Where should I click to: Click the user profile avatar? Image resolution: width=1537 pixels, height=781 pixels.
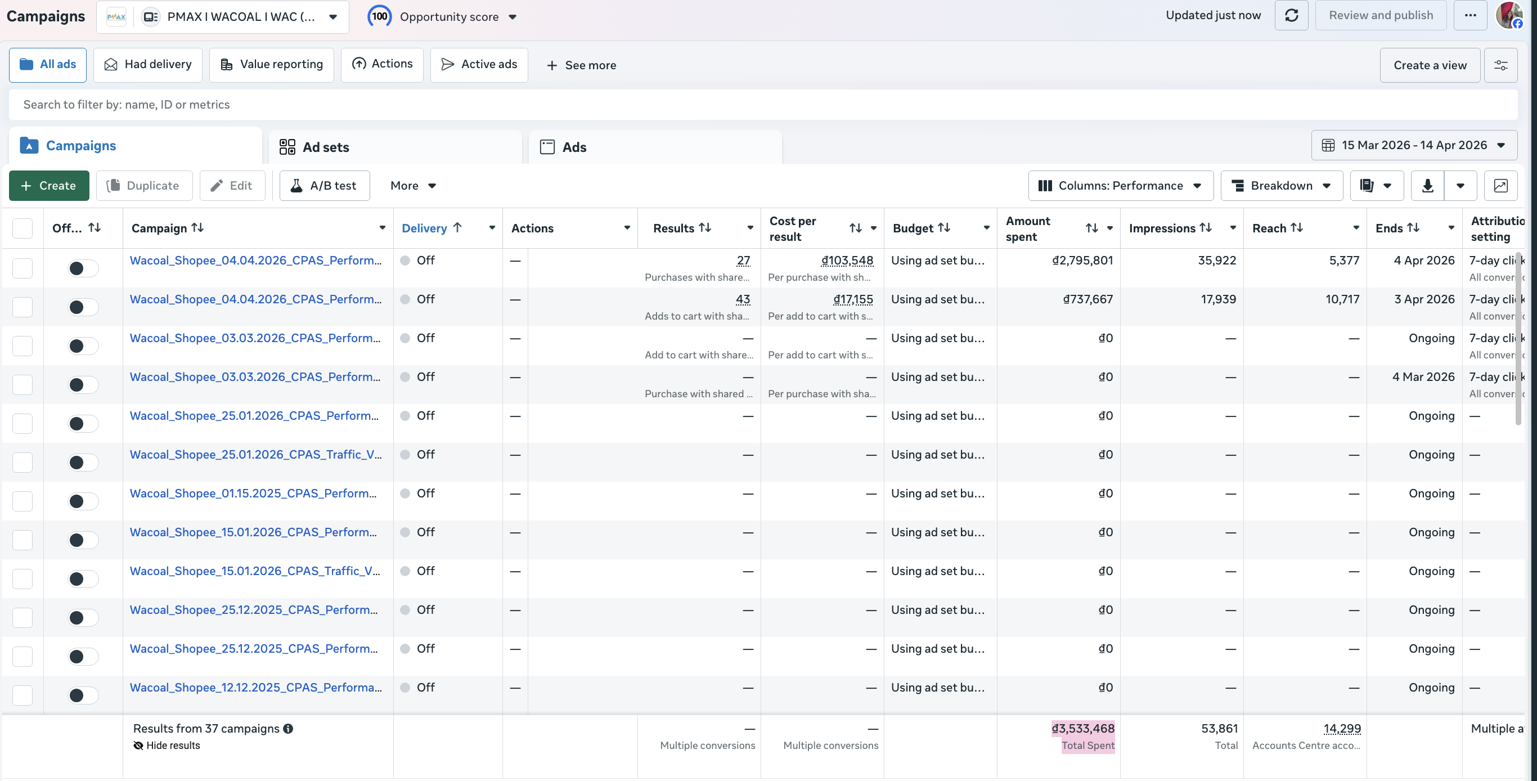point(1509,16)
